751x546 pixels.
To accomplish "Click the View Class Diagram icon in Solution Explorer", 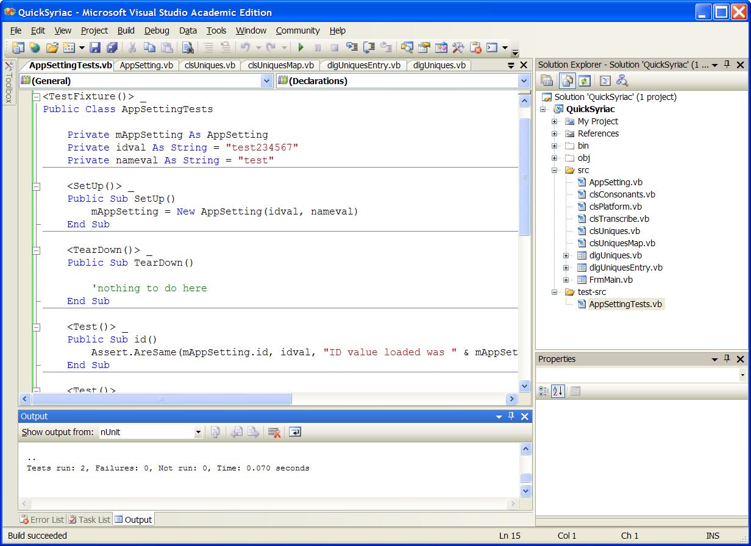I will pyautogui.click(x=622, y=80).
